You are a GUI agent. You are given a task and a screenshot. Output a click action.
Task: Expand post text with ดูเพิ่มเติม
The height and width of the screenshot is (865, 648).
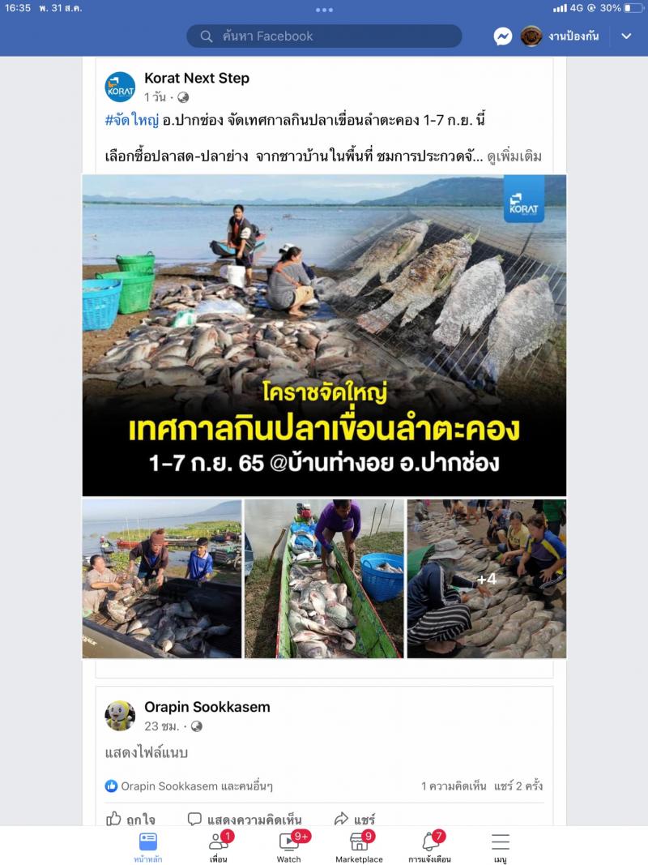point(514,156)
